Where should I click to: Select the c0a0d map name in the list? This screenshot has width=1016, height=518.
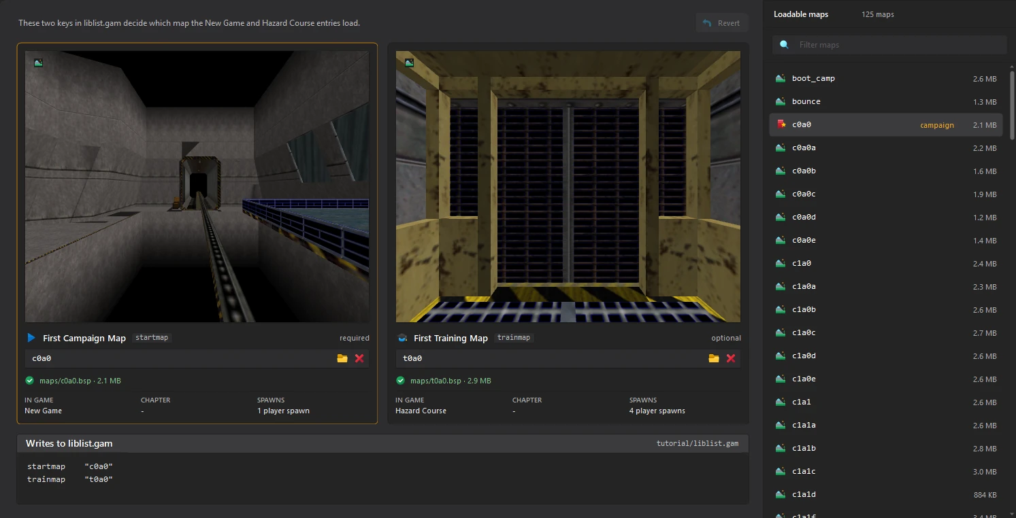804,218
